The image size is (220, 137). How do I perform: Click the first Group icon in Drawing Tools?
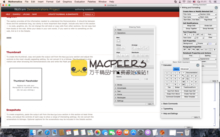(119, 48)
